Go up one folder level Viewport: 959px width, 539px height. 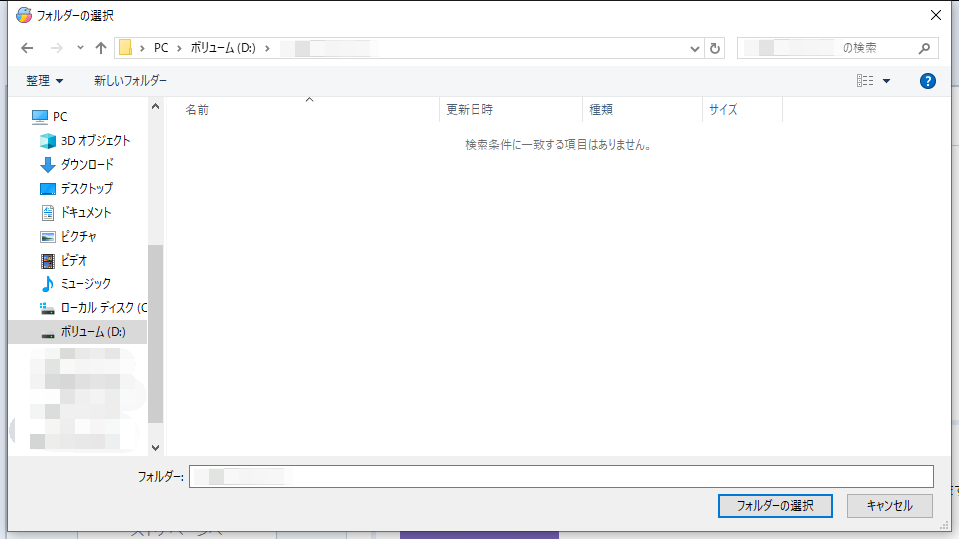pos(101,48)
